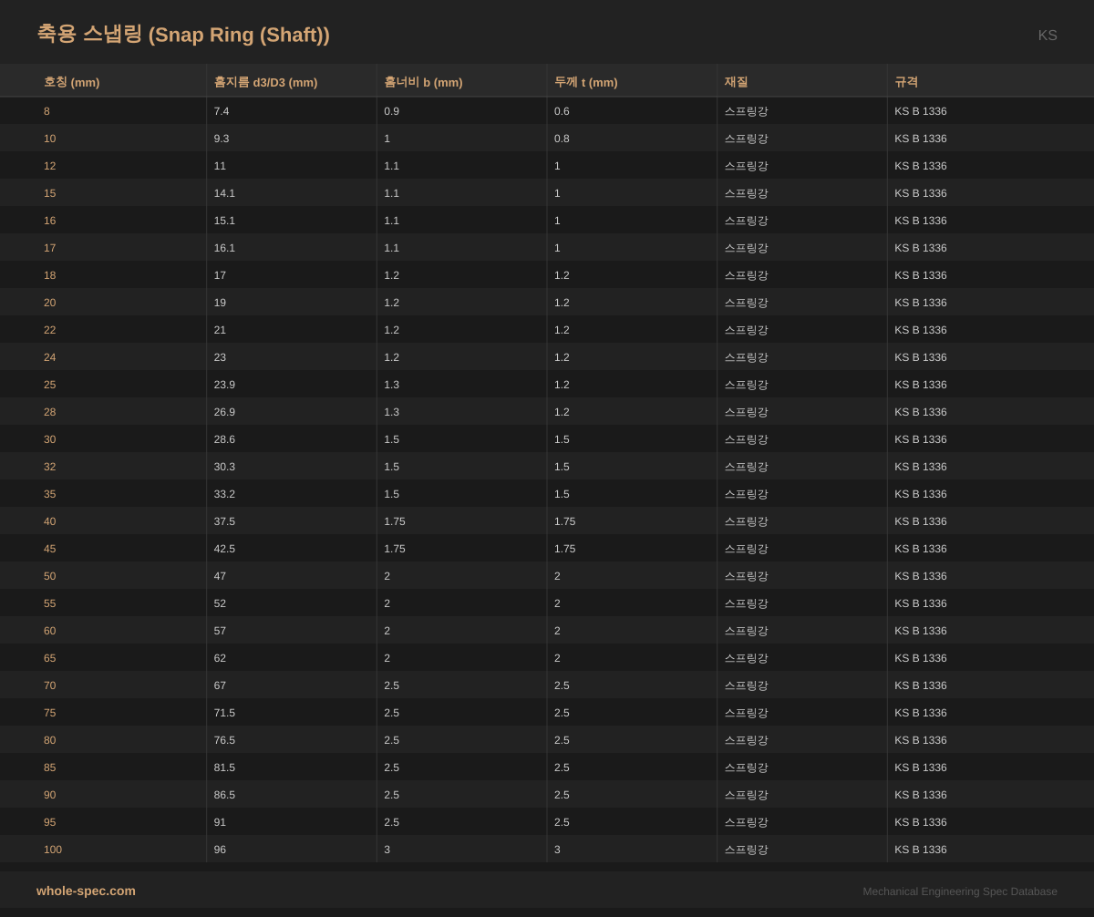Click nominal size 45 in first column

49,549
